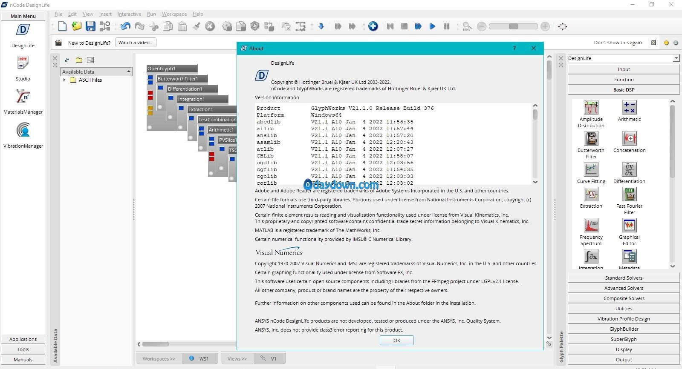Expand the Input palette section
Image resolution: width=682 pixels, height=369 pixels.
(624, 69)
